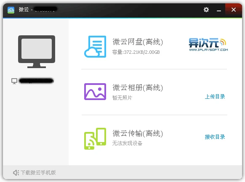Click the 暂无照片 status text
The image size is (245, 182).
pos(122,98)
